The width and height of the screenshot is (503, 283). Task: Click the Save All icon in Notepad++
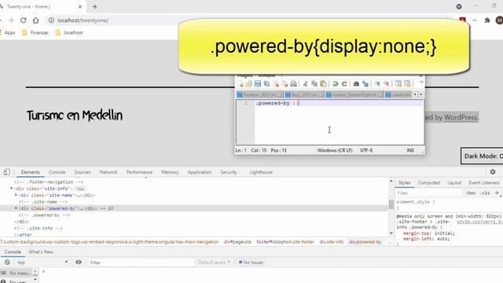[x=266, y=84]
